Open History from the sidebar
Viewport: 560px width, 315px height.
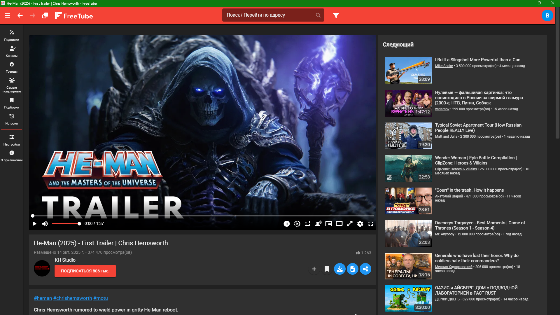tap(12, 119)
